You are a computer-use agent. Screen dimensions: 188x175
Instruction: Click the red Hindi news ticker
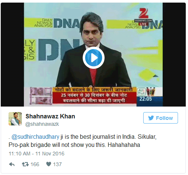coord(94,98)
